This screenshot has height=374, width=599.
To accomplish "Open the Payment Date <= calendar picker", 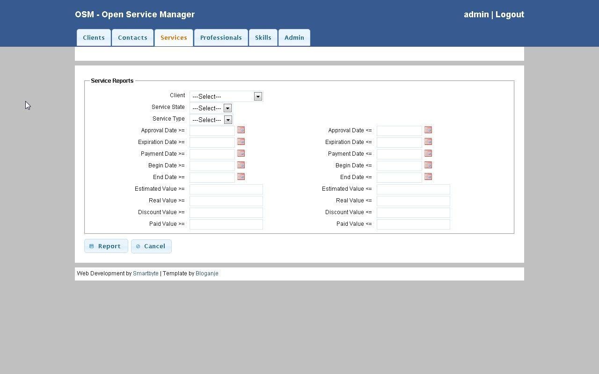I will 428,153.
